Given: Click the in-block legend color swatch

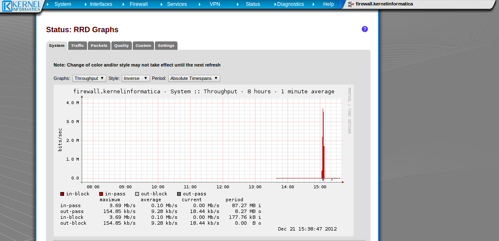Looking at the screenshot, I should click(62, 194).
